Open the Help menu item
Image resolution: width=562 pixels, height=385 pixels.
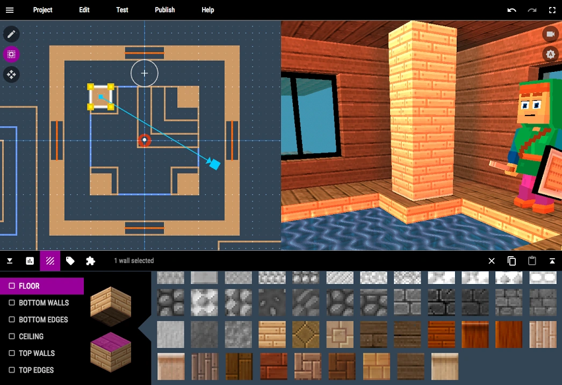click(207, 10)
